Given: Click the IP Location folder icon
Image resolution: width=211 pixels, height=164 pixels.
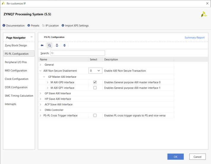Looking at the screenshot, I should (43, 26).
